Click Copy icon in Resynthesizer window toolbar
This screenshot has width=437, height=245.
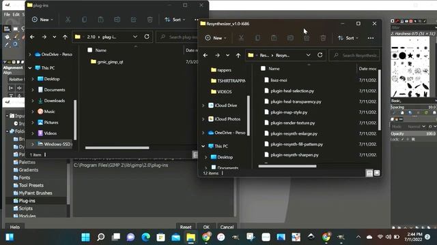coord(257,38)
